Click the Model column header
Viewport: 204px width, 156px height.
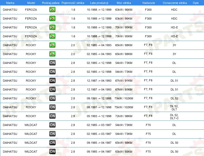[31, 3]
